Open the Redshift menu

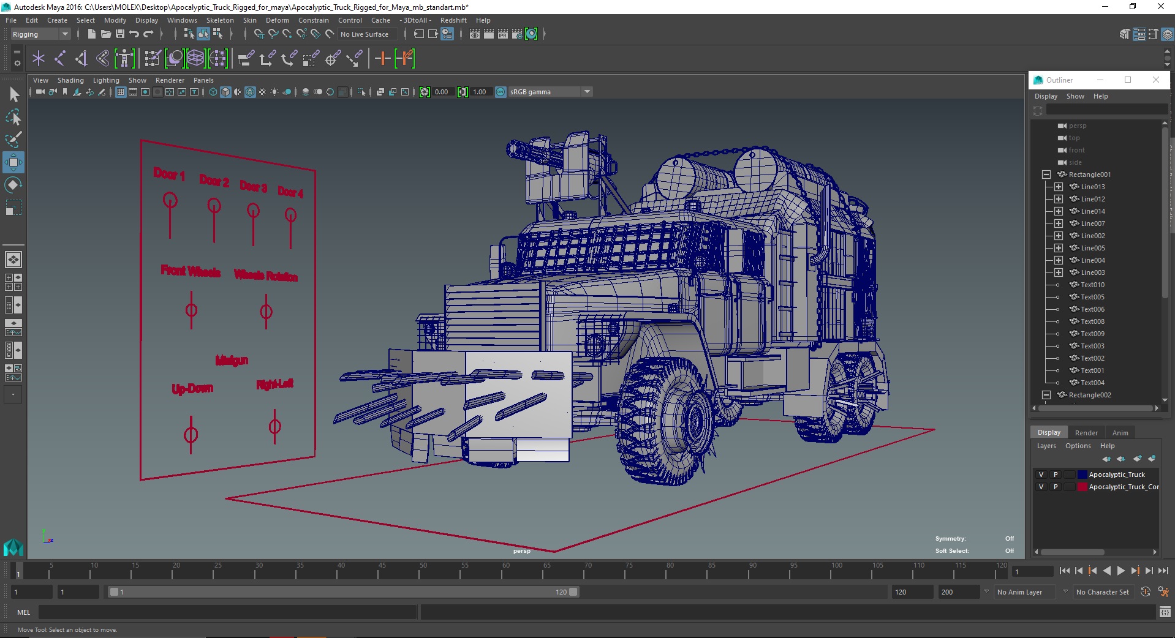453,20
